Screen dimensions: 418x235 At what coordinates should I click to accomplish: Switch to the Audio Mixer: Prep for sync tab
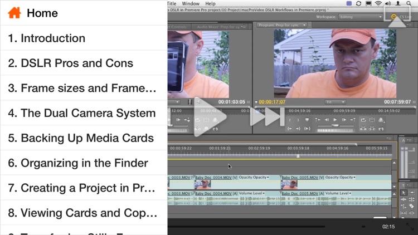coord(218,27)
